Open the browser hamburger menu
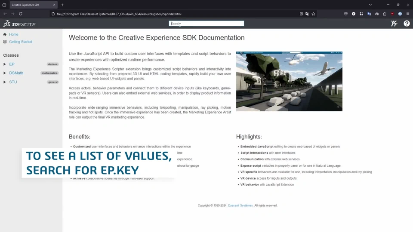 408,14
